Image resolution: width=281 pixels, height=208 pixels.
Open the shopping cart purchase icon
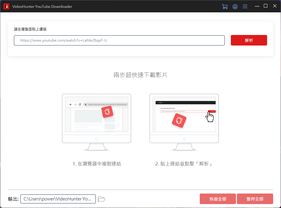[224, 6]
